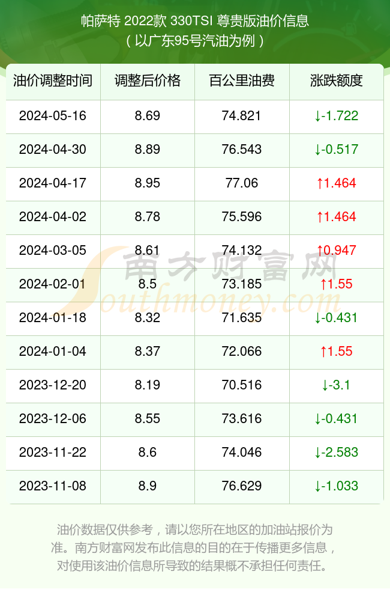
Task: Click the 调整后价格 column header
Action: [148, 81]
